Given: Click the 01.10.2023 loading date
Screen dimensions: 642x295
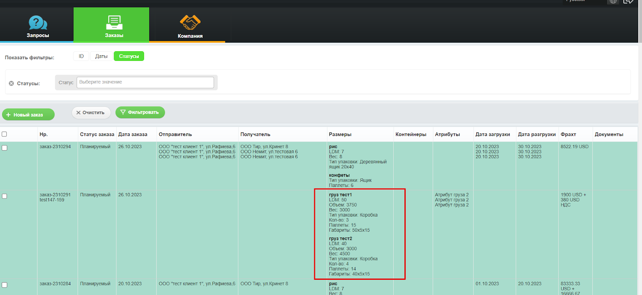Looking at the screenshot, I should 487,284.
